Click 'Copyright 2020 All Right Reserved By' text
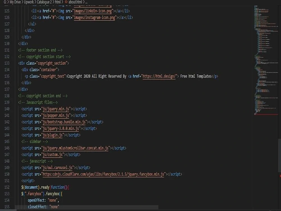The height and width of the screenshot is (211, 281). [97, 76]
